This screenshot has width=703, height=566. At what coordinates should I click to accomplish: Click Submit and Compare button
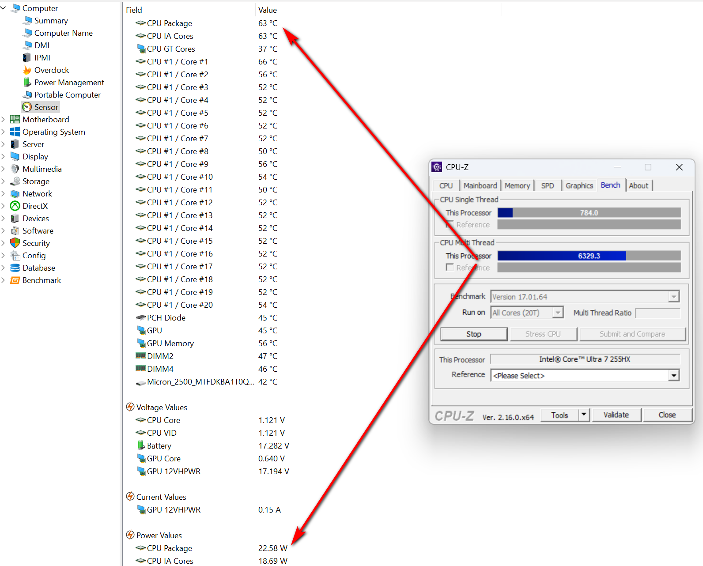click(x=632, y=334)
